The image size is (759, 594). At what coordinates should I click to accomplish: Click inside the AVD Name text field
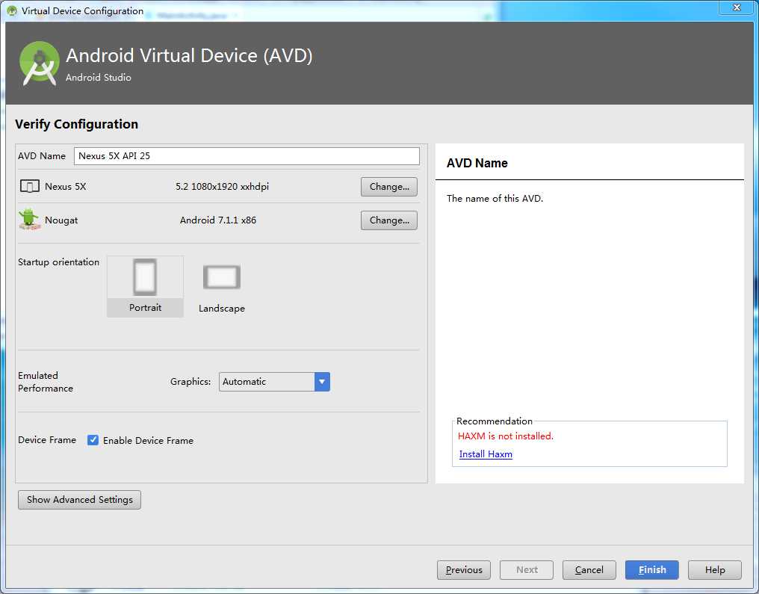(x=247, y=156)
